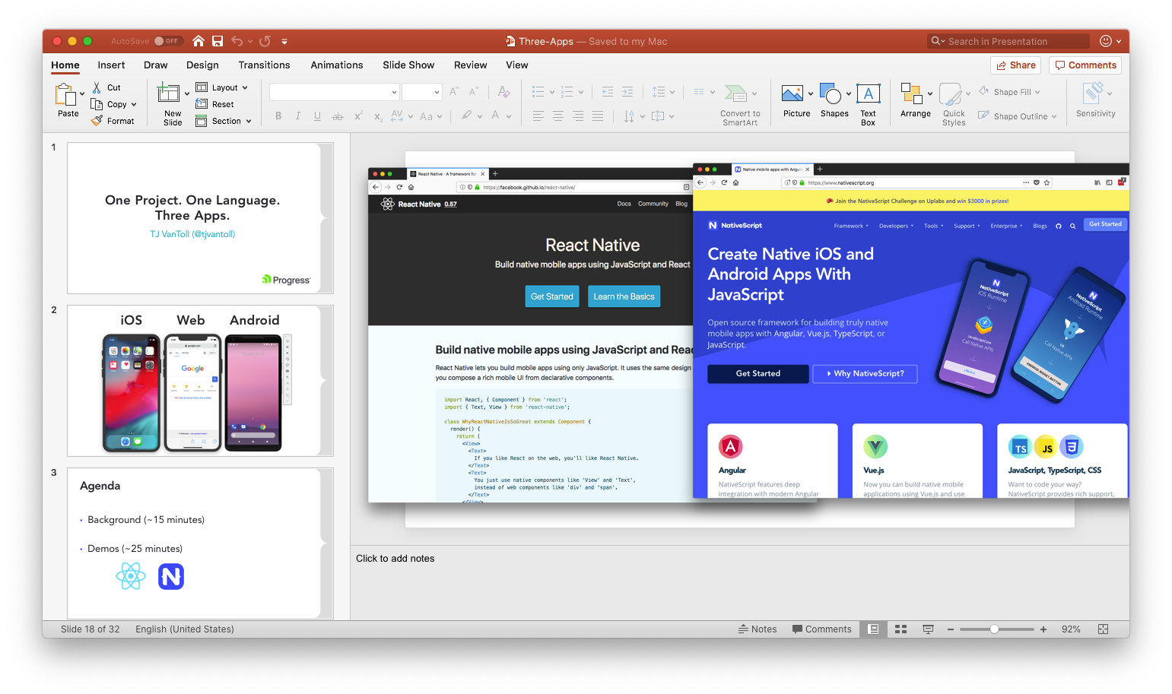Click the zoom out minus button

[x=951, y=629]
